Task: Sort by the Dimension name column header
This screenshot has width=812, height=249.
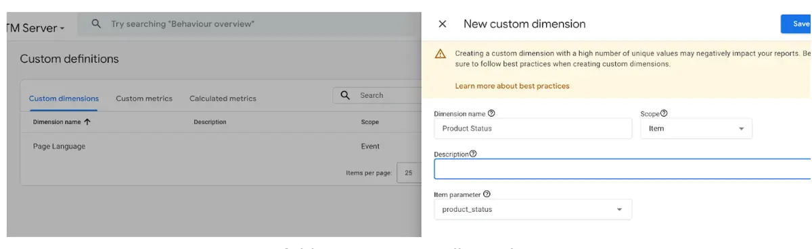Action: coord(57,122)
